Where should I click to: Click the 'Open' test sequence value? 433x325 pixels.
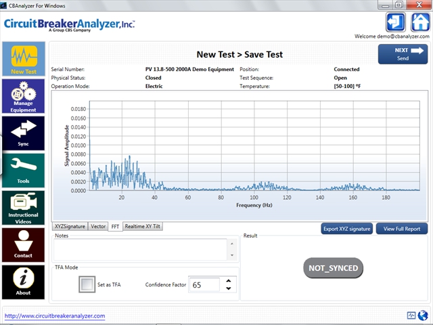pyautogui.click(x=340, y=78)
